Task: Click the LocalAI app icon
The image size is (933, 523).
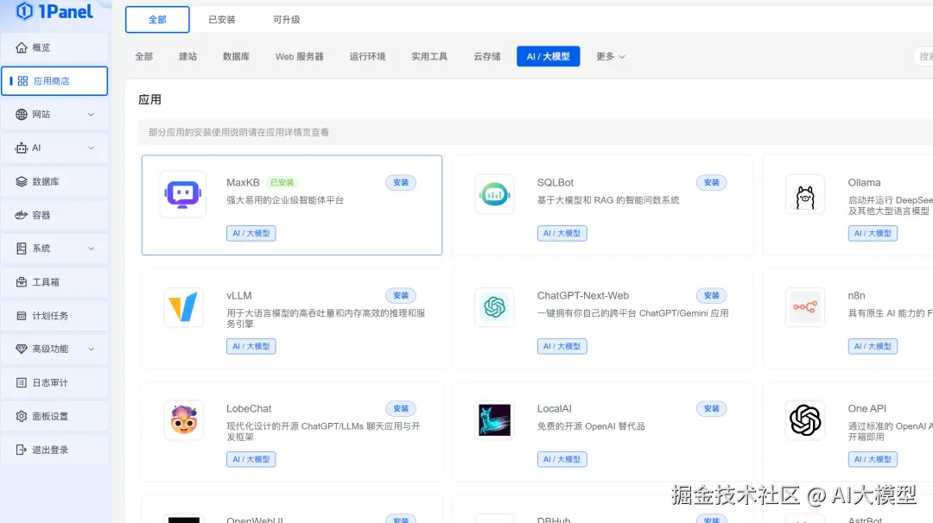Action: pyautogui.click(x=494, y=420)
